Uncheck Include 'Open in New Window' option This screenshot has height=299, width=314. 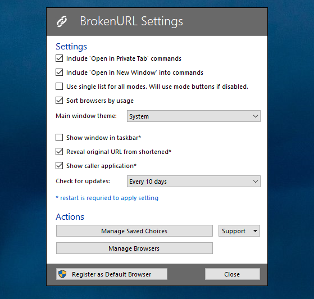[x=60, y=73]
